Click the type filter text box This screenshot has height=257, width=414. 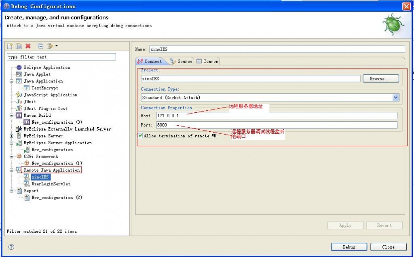click(61, 57)
